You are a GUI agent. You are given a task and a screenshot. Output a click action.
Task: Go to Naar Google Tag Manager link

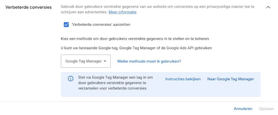(231, 79)
